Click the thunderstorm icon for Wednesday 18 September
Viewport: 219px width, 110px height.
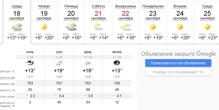(x=17, y=27)
